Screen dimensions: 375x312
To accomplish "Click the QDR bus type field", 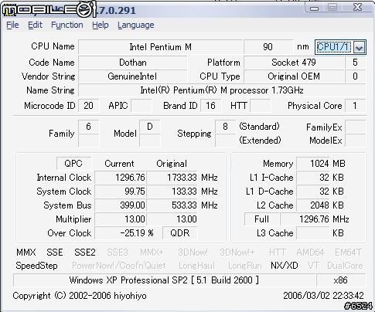I will [x=180, y=233].
